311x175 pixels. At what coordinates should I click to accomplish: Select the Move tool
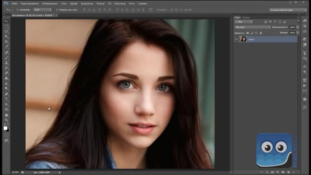point(7,21)
